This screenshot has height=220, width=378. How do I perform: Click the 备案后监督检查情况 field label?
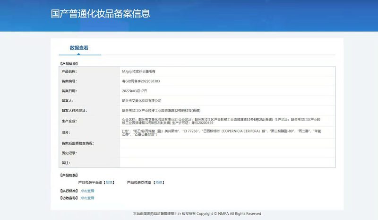pyautogui.click(x=77, y=143)
